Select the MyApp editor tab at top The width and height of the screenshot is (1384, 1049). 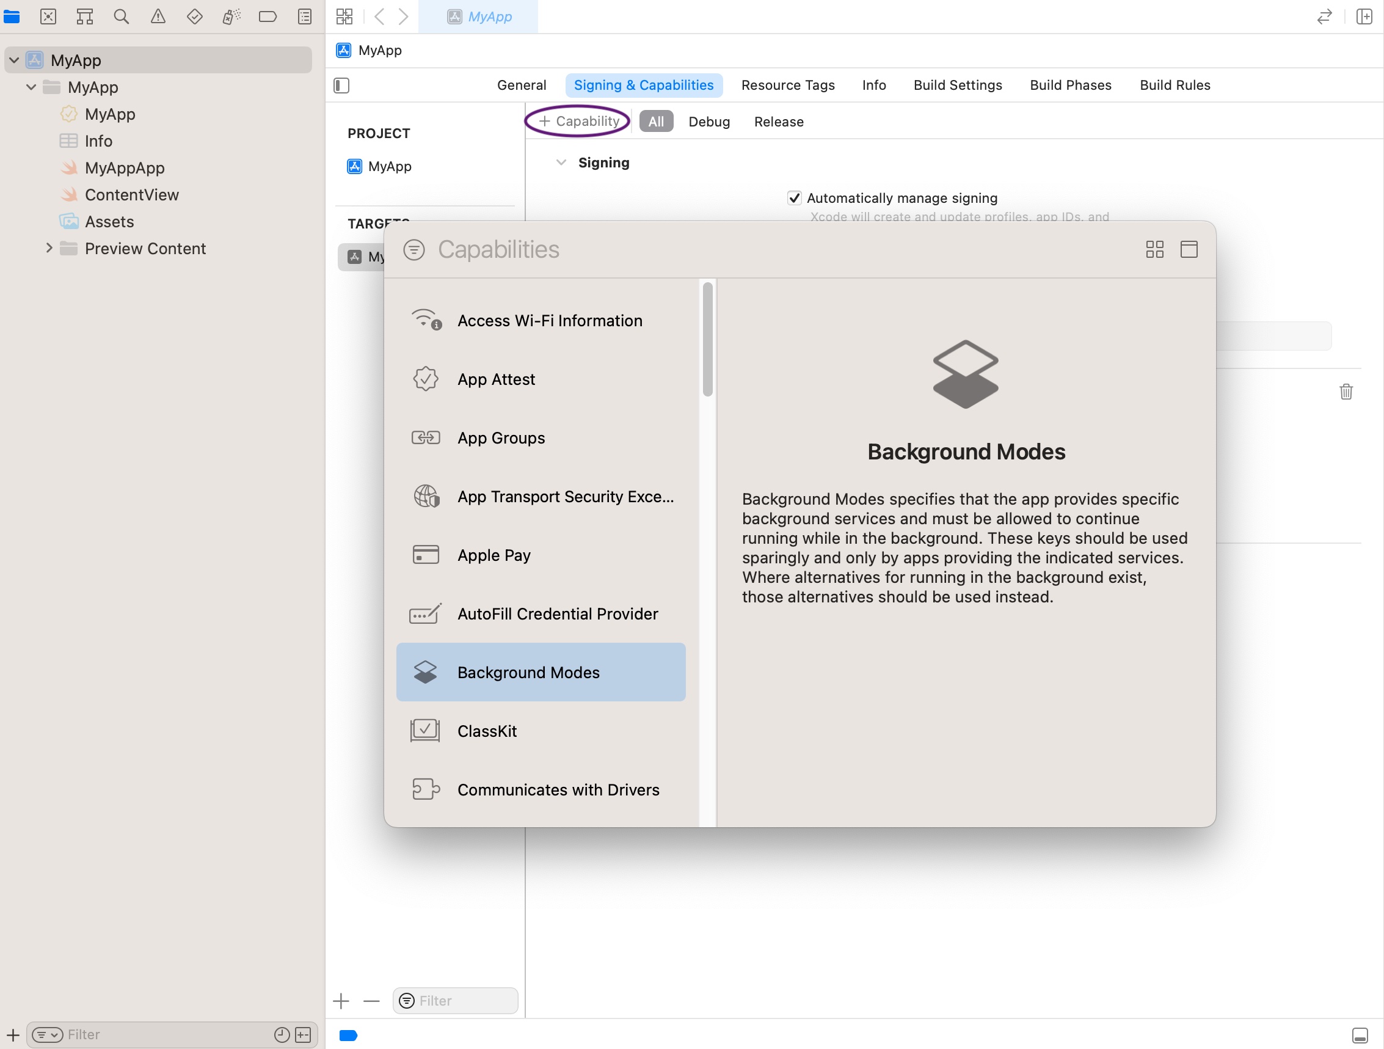479,16
